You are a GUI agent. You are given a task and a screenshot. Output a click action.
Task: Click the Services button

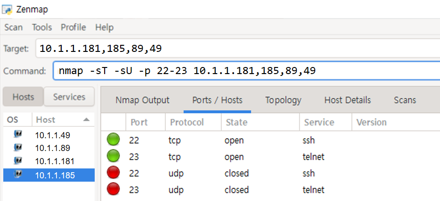point(69,97)
